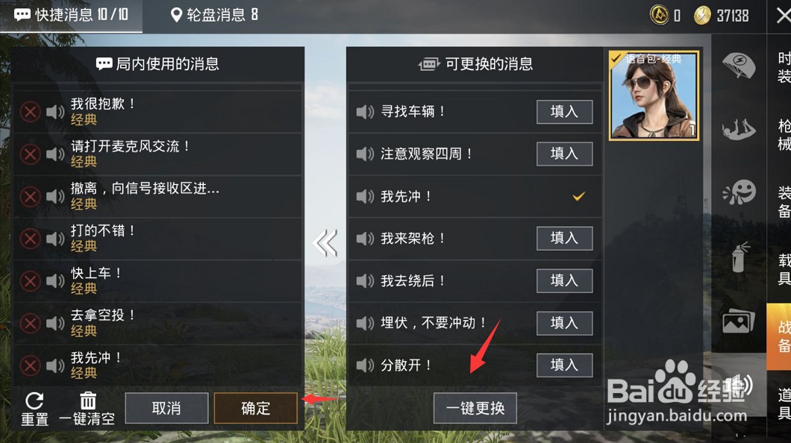Open the picture gallery sidebar icon
This screenshot has width=791, height=443.
[739, 321]
